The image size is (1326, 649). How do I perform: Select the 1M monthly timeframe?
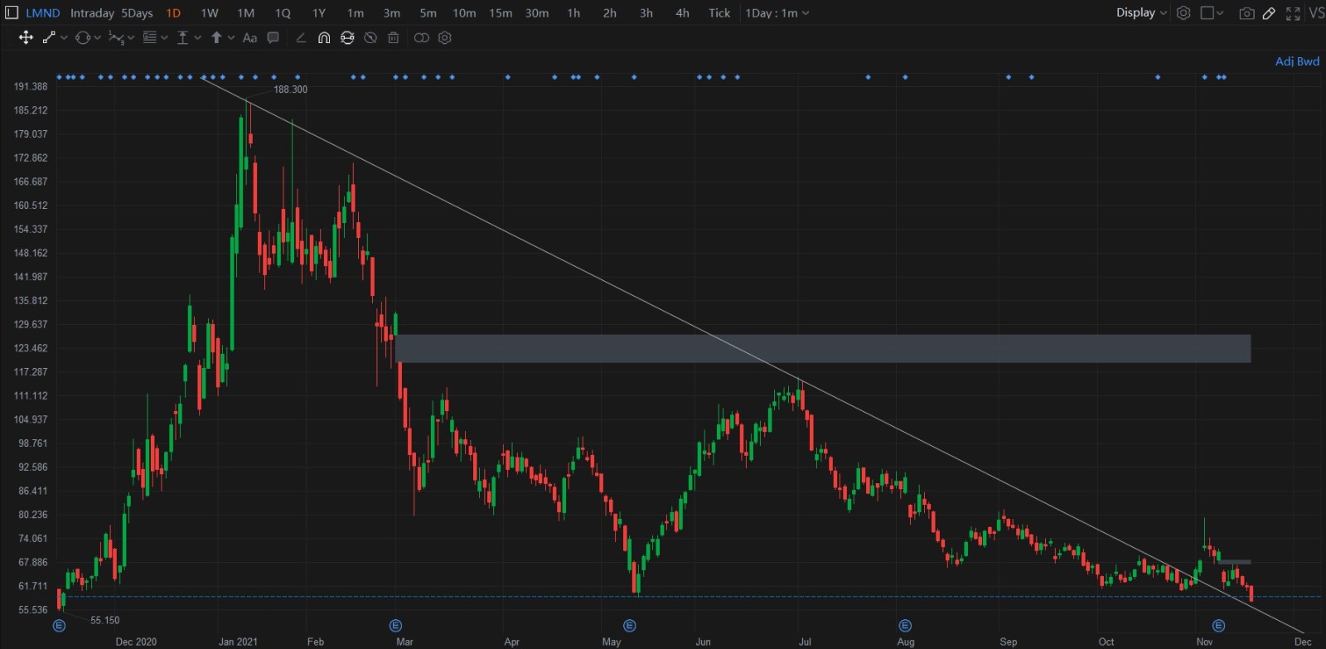point(246,13)
